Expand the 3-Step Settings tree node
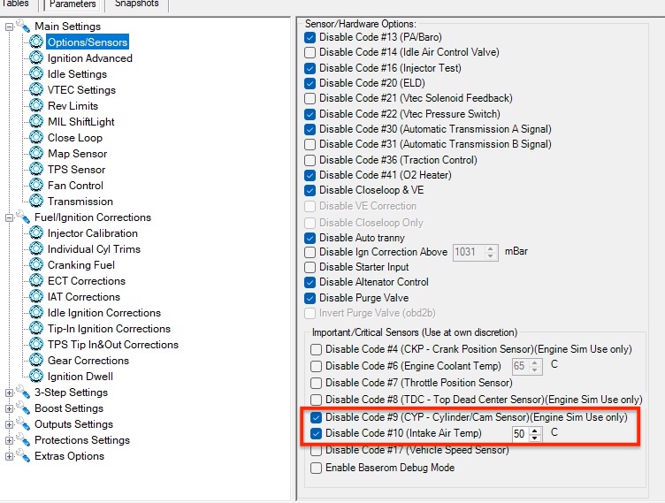 [10, 392]
